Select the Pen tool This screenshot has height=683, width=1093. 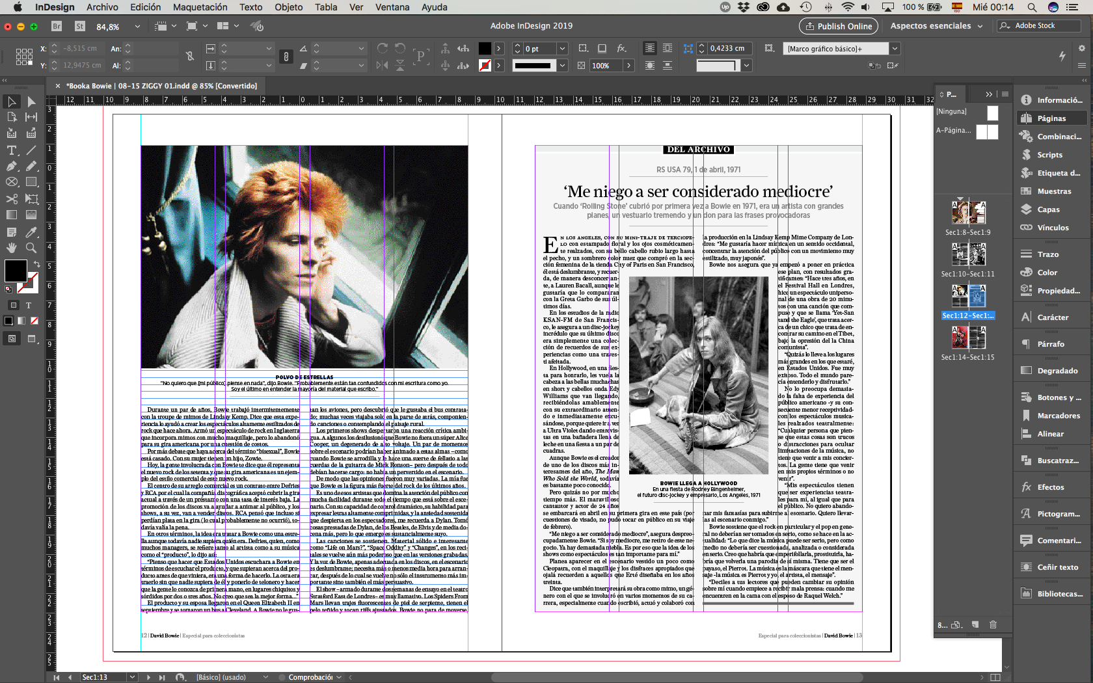[x=12, y=167]
